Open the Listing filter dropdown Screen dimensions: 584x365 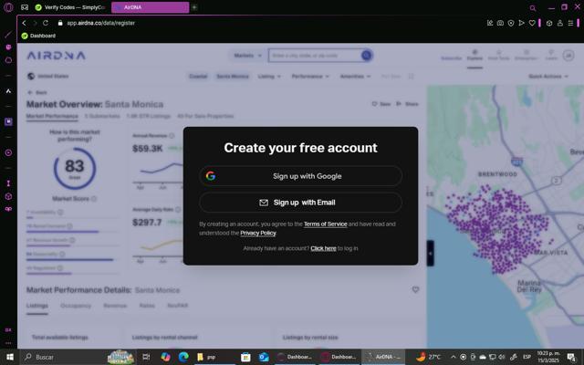coord(269,77)
